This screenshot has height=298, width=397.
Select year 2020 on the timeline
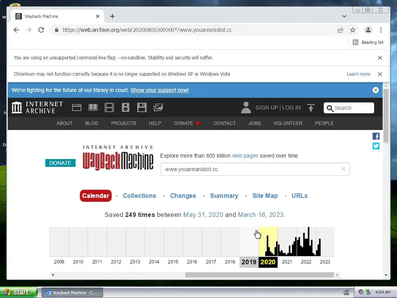coord(268,262)
